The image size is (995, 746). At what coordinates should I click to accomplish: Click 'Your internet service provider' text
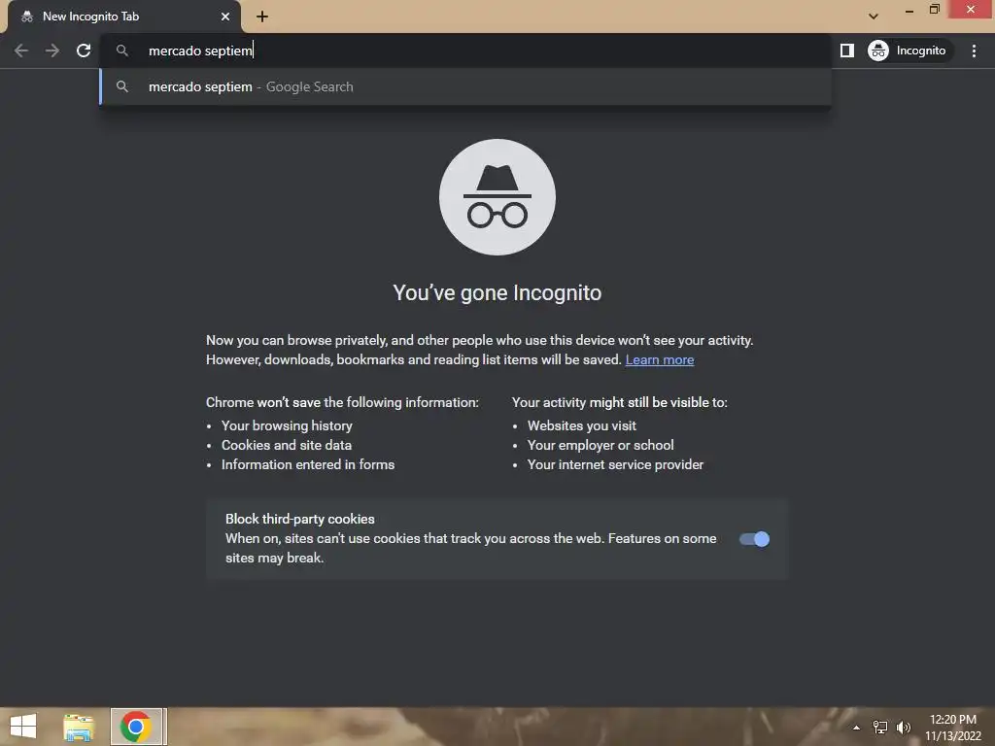(615, 465)
